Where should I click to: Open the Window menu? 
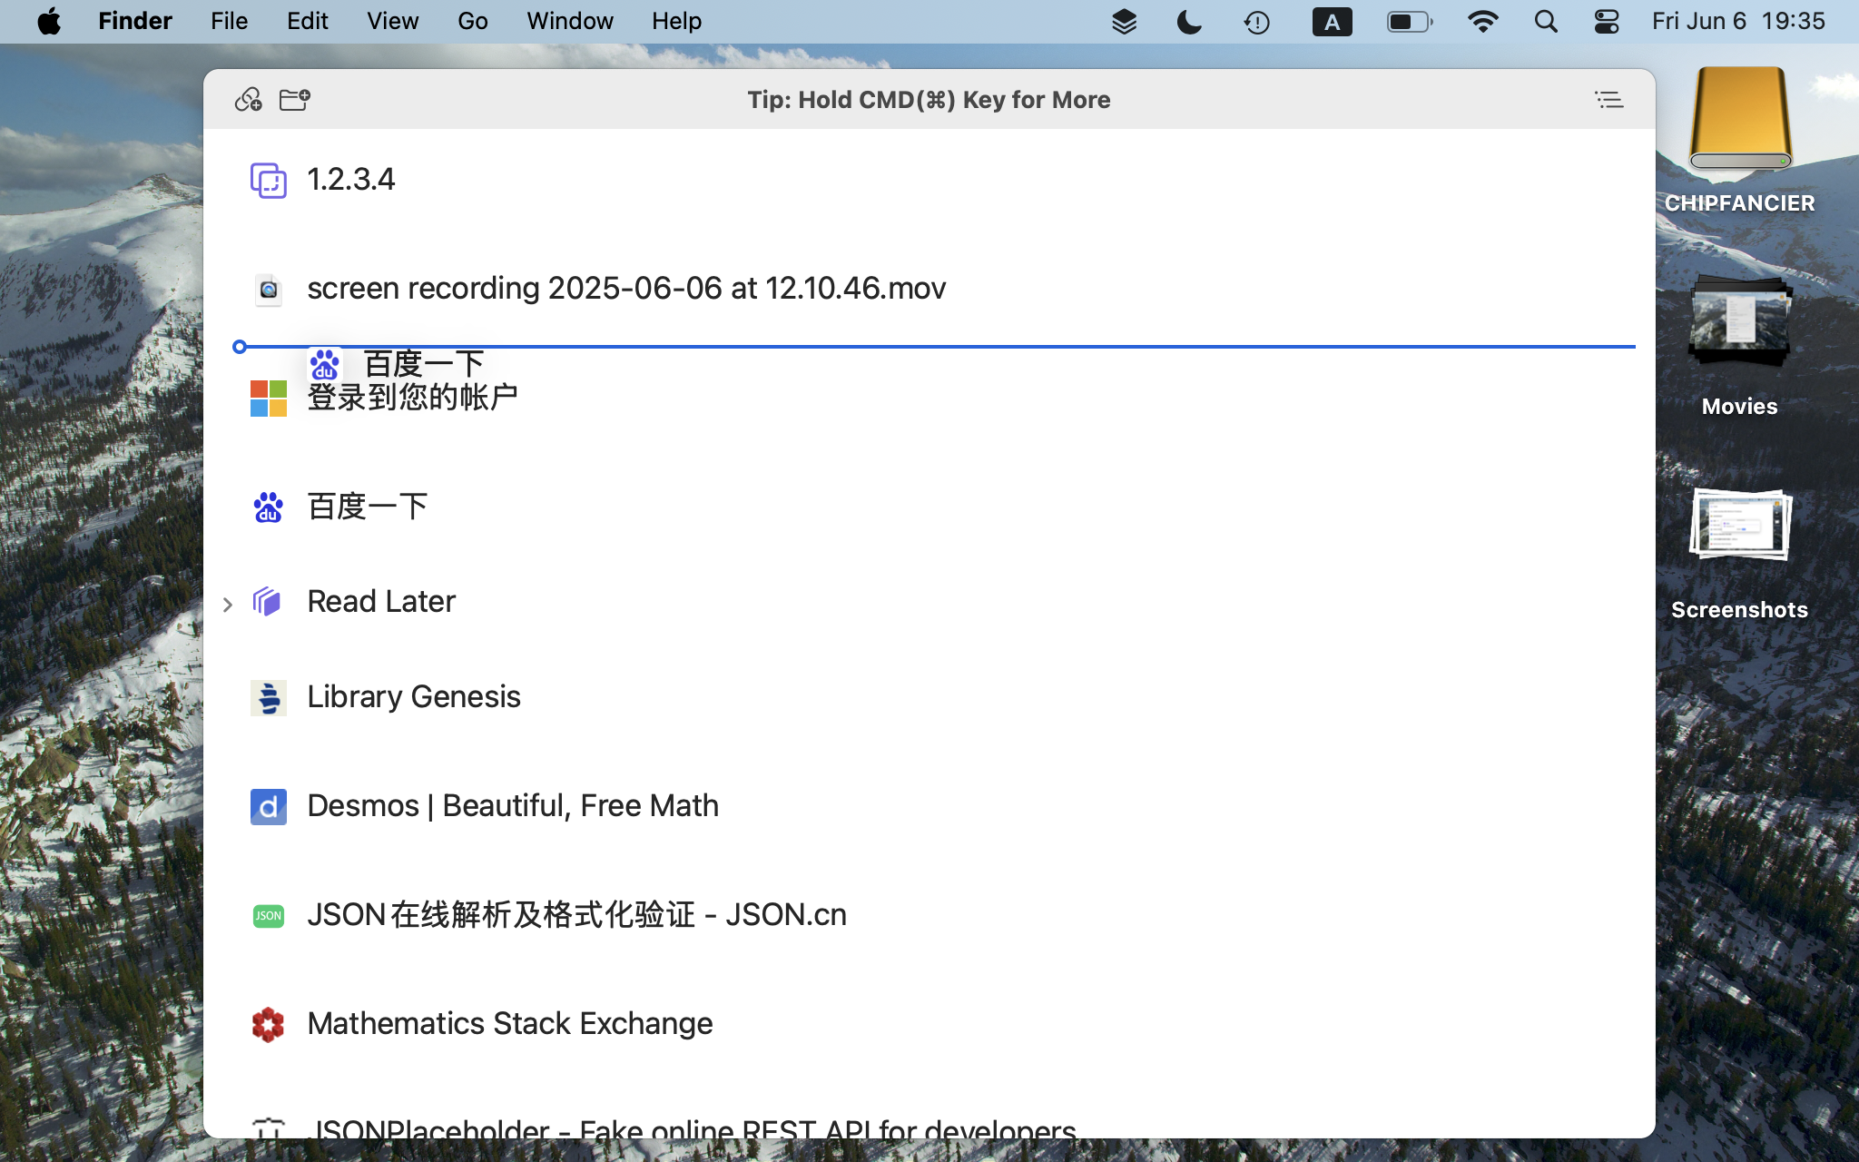point(570,21)
